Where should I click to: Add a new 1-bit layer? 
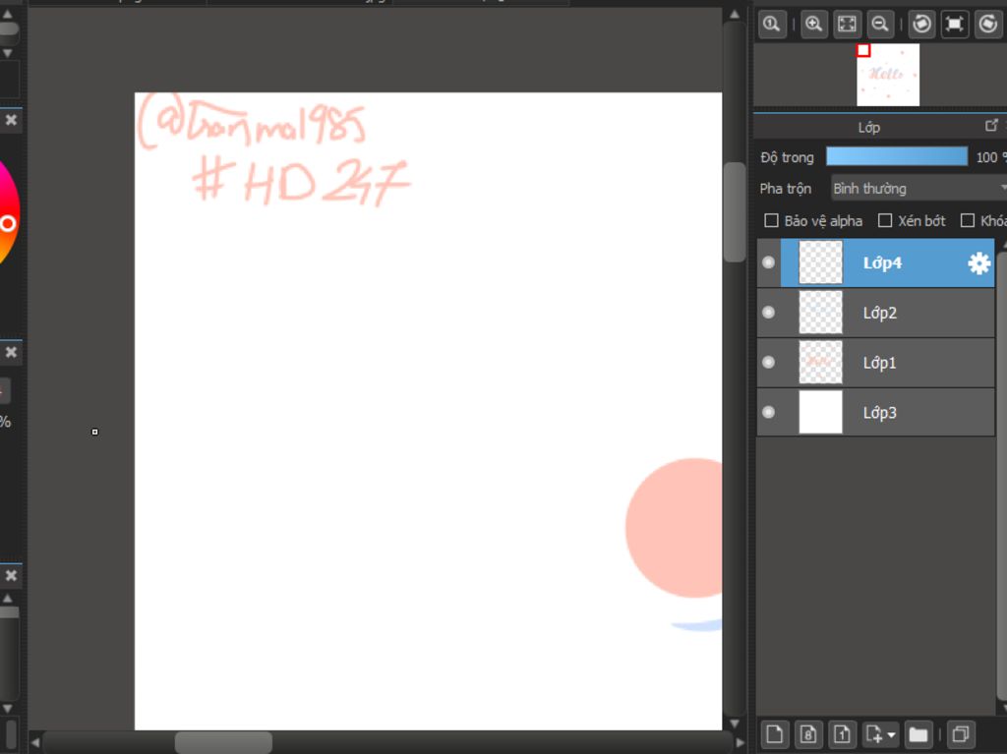841,733
